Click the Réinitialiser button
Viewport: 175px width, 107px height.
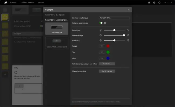tap(107, 64)
